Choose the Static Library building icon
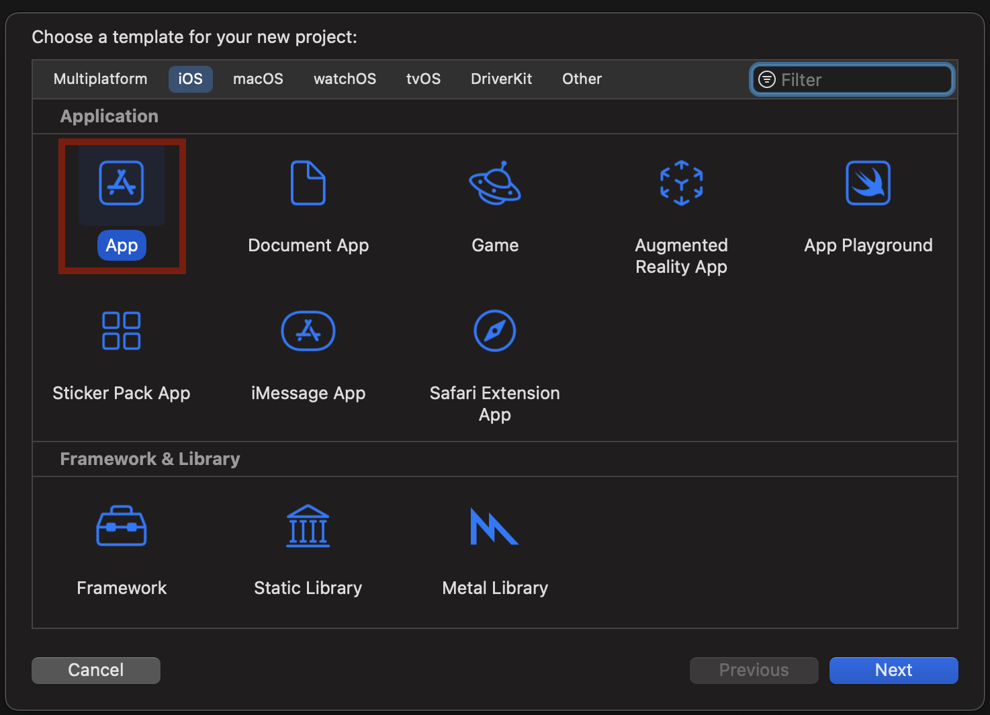The width and height of the screenshot is (990, 715). pyautogui.click(x=308, y=526)
